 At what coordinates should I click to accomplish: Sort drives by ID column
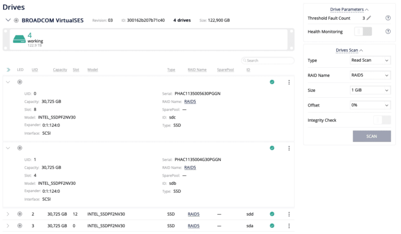pos(248,69)
